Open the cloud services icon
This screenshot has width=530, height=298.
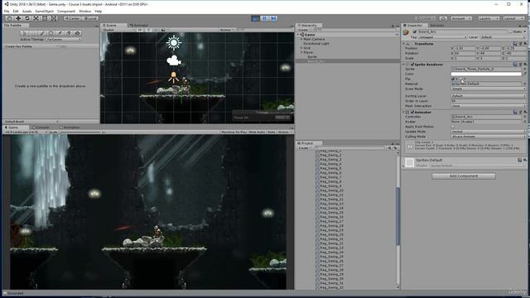click(443, 18)
